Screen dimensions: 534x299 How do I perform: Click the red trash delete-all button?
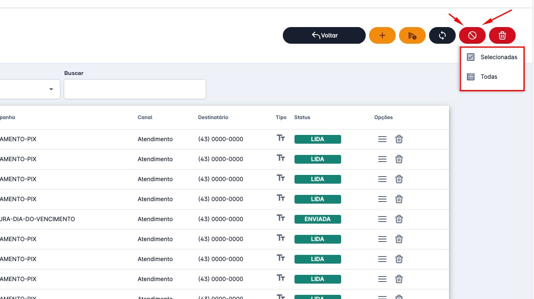coord(502,35)
